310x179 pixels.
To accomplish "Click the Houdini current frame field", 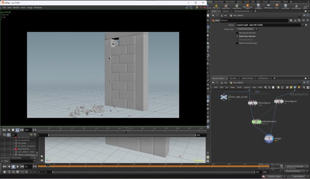I will [x=28, y=167].
